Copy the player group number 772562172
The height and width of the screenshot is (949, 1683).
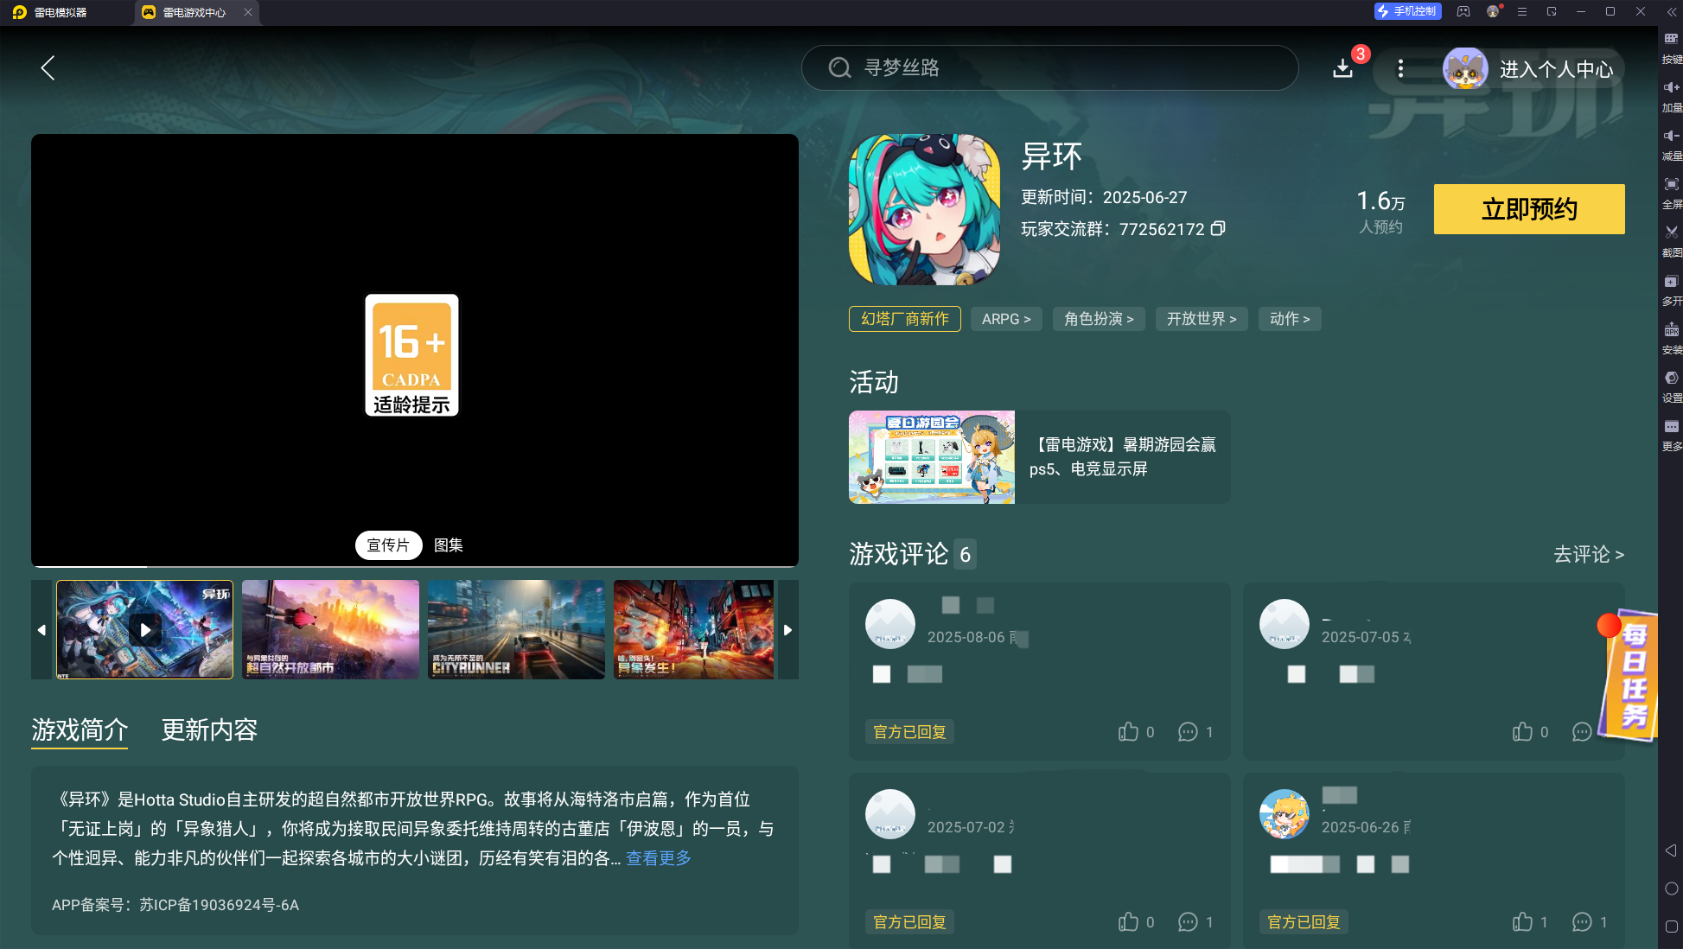click(x=1218, y=228)
